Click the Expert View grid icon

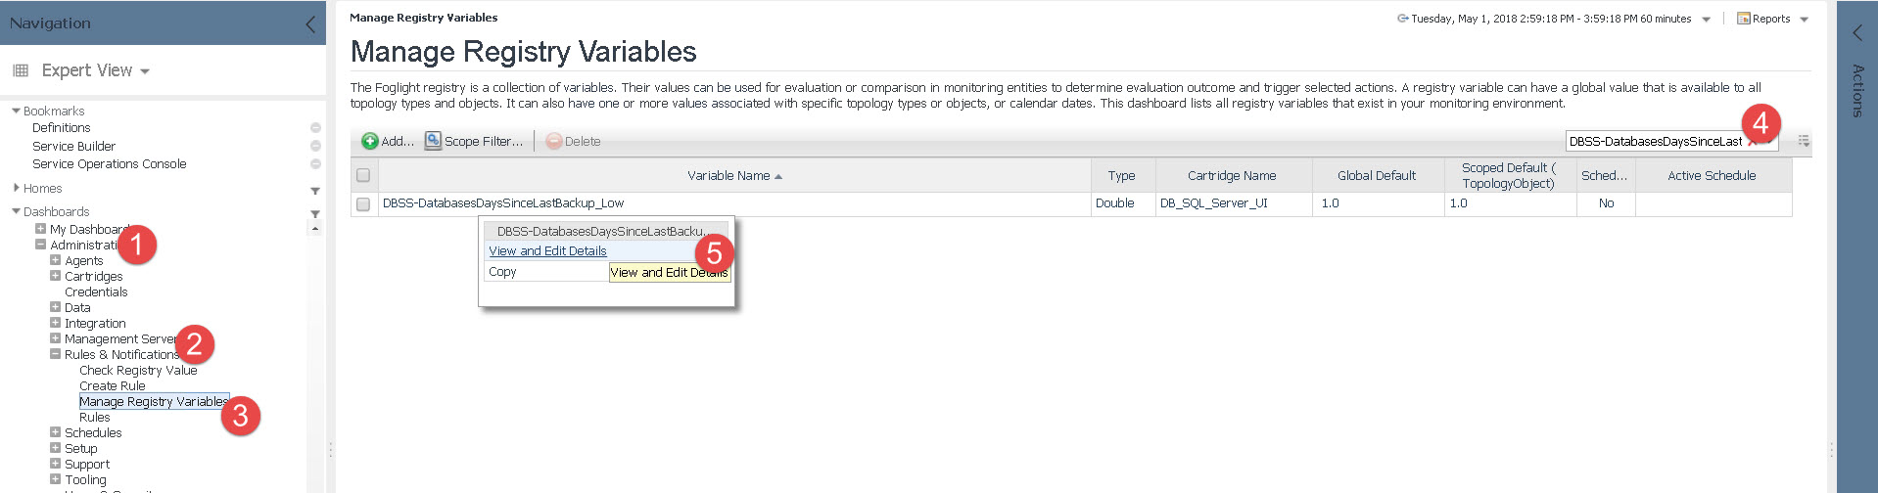coord(21,70)
